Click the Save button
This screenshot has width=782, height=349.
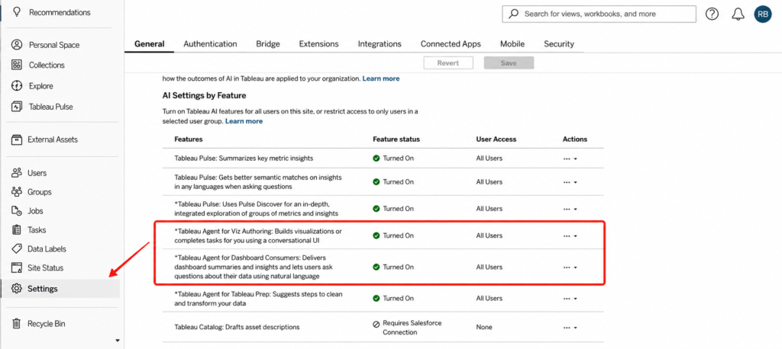(509, 62)
